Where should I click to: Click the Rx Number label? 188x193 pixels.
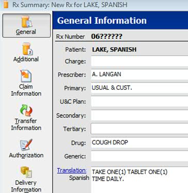point(70,37)
